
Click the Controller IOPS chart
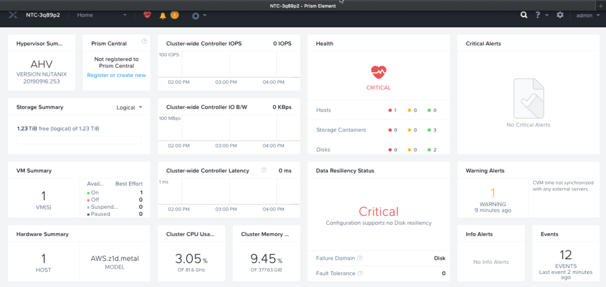pos(229,65)
